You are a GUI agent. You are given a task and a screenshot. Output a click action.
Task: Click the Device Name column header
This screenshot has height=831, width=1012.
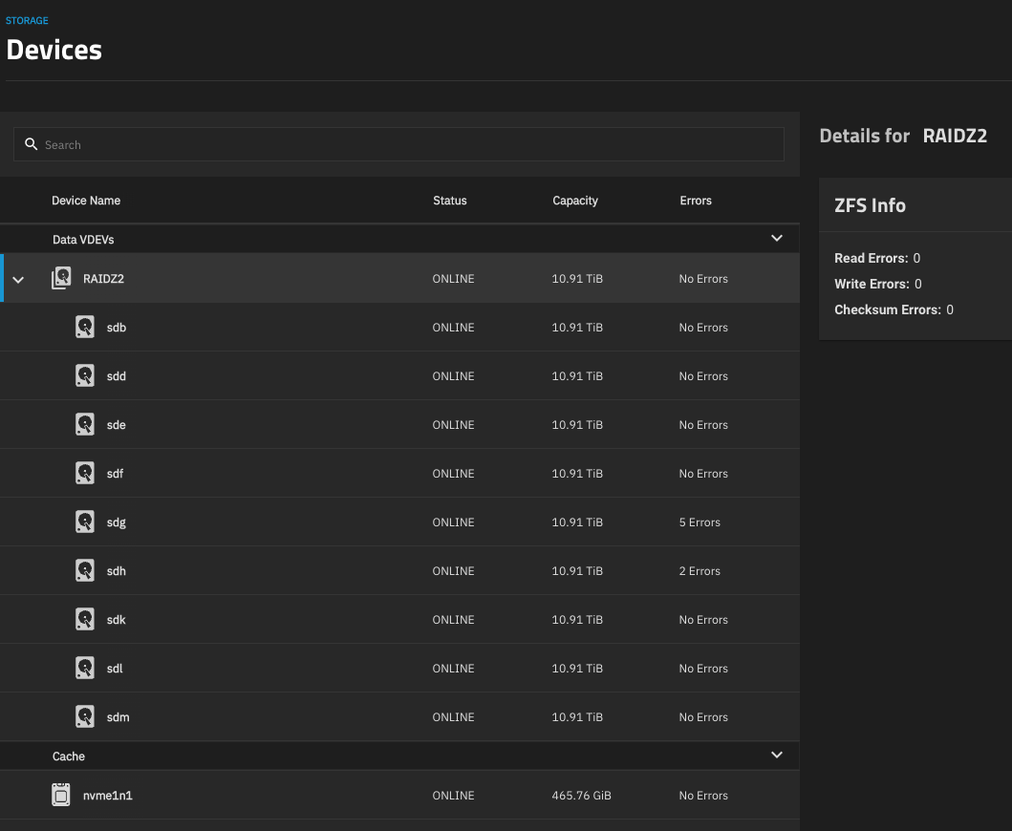pos(86,201)
